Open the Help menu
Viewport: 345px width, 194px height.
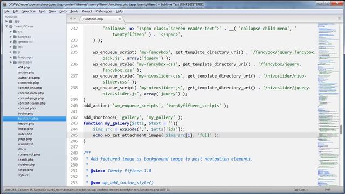[x=119, y=11]
